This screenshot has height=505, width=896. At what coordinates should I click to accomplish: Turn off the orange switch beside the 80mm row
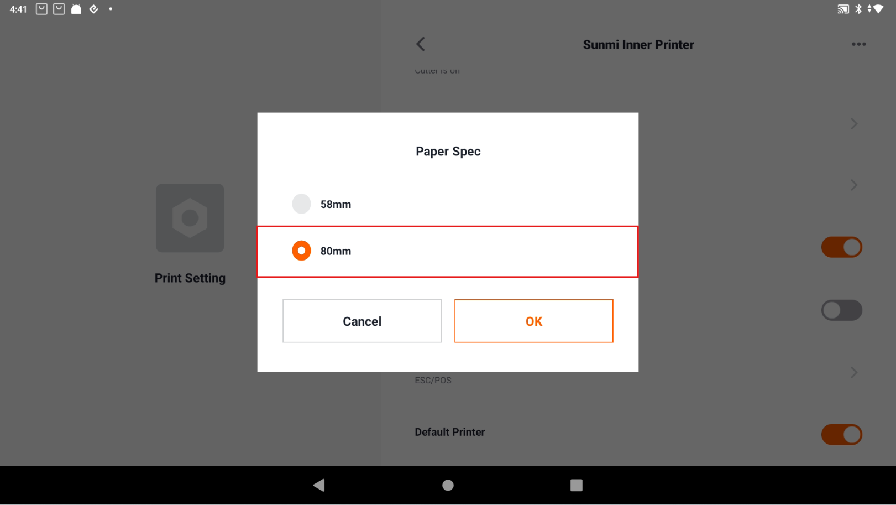pyautogui.click(x=841, y=247)
